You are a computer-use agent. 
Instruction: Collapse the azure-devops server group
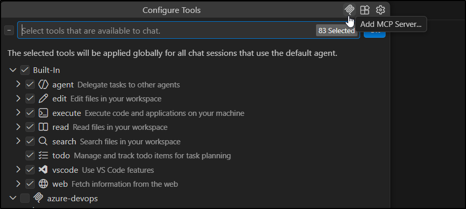13,198
